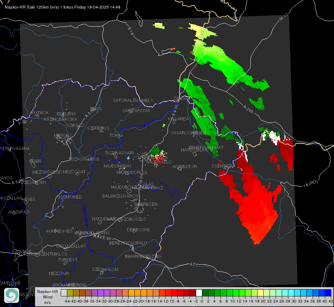Click the KAZINCBARCIKA city label

(x=60, y=119)
